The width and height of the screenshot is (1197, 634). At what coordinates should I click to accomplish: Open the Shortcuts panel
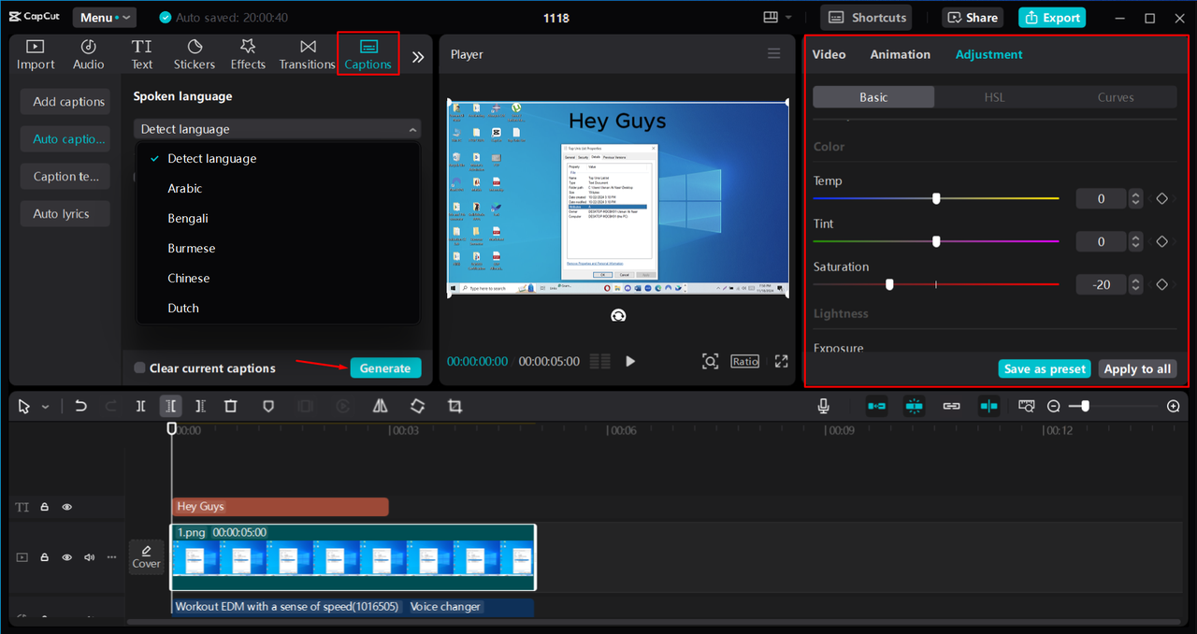867,17
